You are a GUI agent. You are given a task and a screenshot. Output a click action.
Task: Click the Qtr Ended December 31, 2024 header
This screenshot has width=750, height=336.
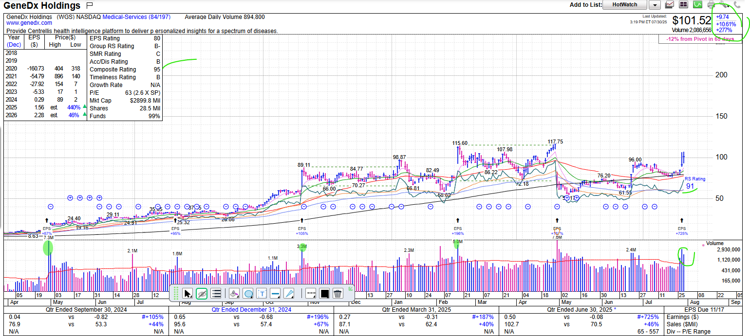[x=252, y=310]
